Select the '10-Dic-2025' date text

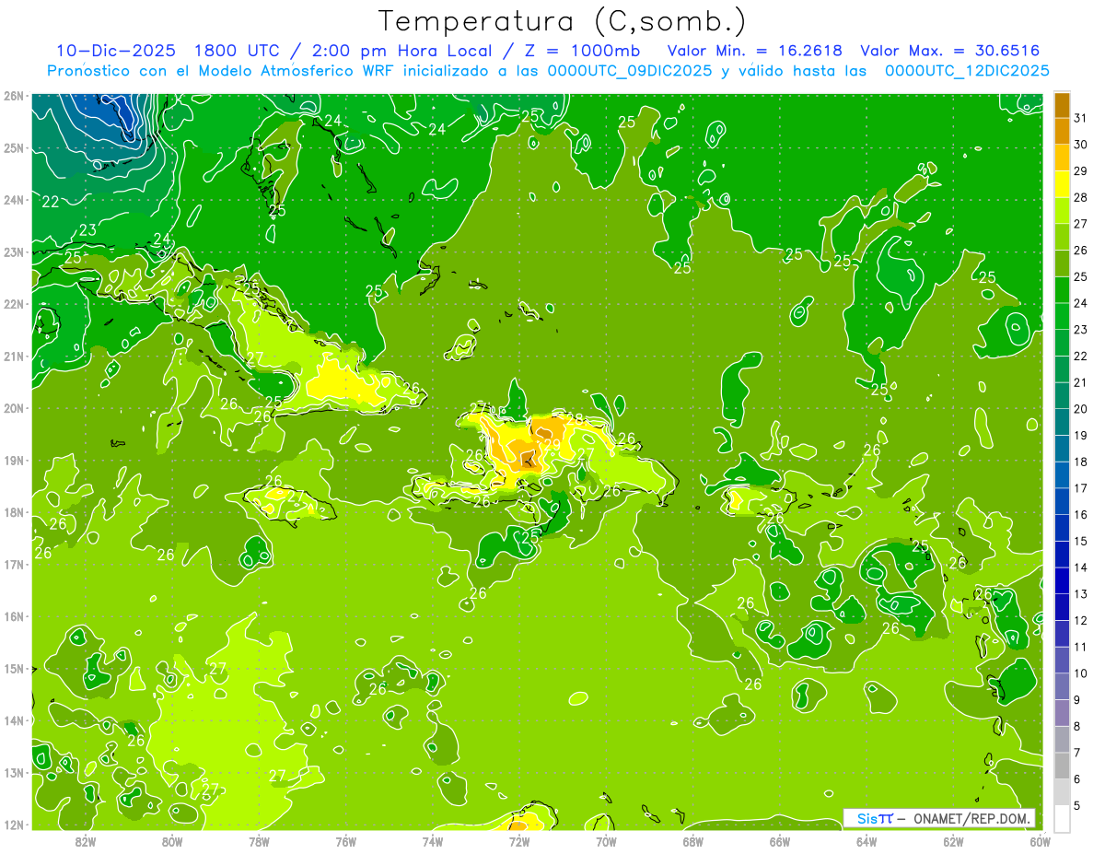(114, 51)
